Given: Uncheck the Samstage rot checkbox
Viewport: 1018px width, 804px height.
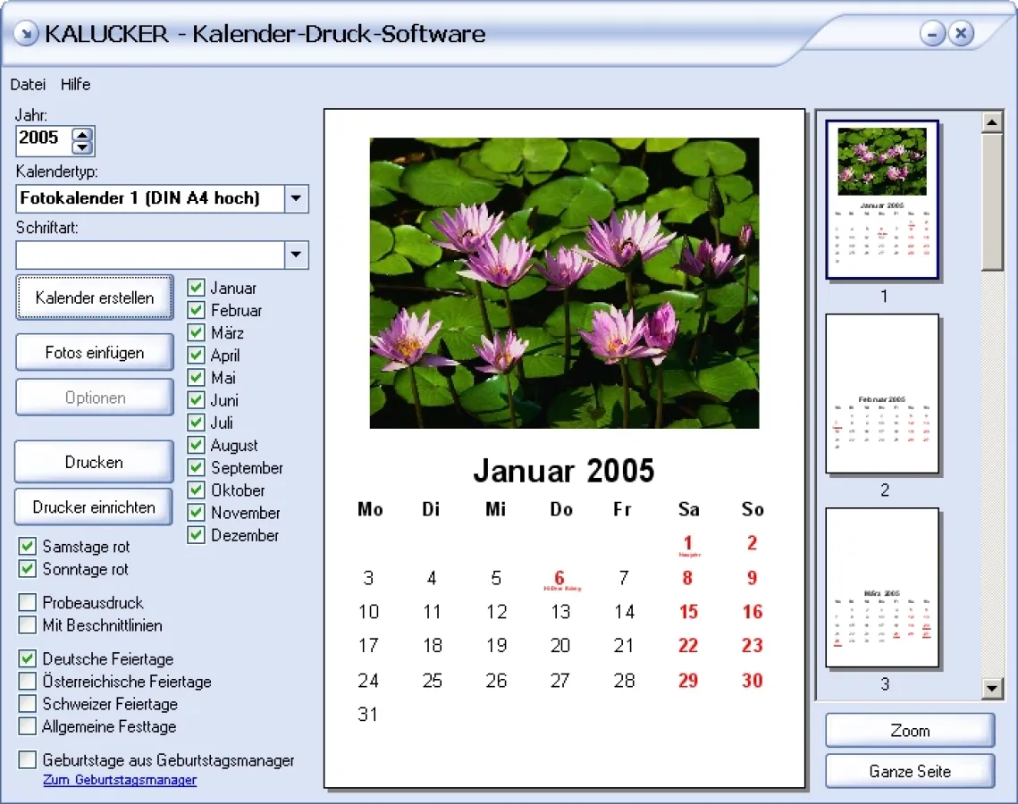Looking at the screenshot, I should coord(28,547).
